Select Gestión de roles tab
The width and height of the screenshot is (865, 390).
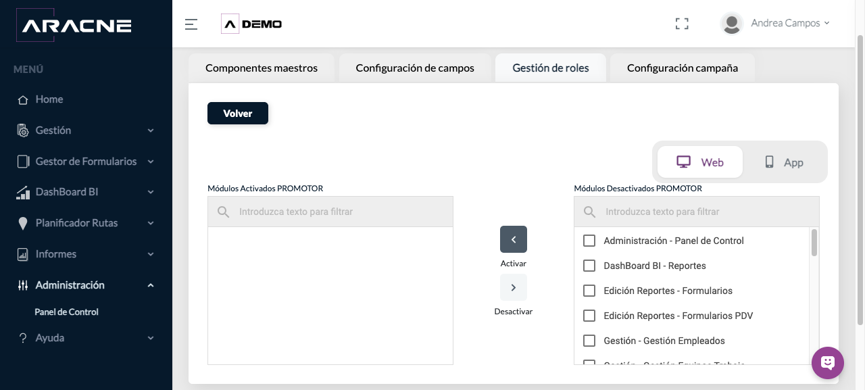click(551, 68)
